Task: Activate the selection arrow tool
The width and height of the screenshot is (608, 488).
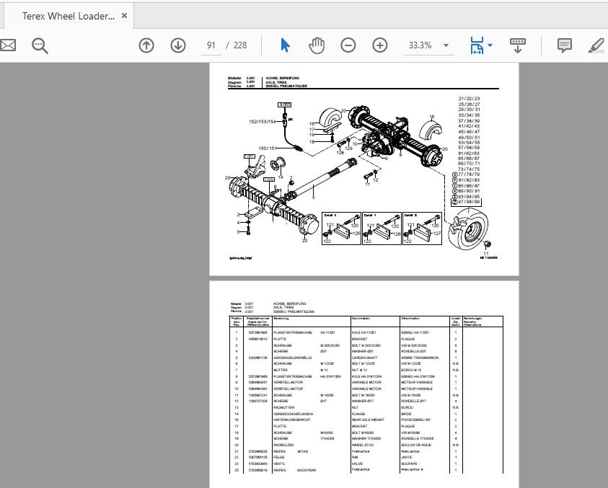Action: 286,45
